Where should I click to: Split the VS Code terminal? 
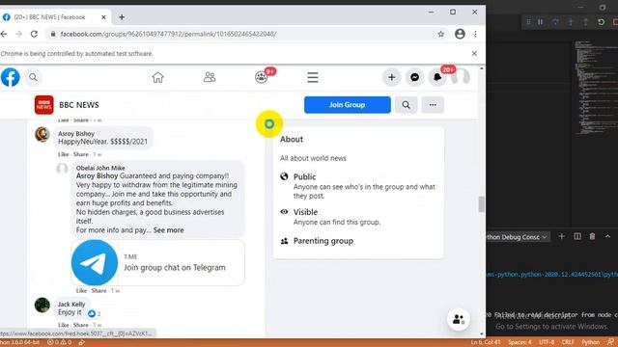pyautogui.click(x=577, y=236)
